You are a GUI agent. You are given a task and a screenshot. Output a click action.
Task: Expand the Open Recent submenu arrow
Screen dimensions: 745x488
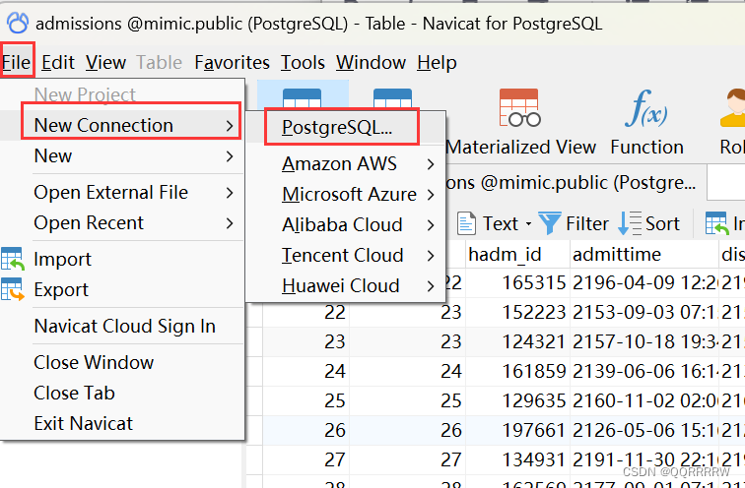coord(230,223)
